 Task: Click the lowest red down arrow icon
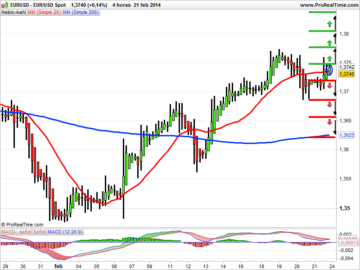click(329, 122)
